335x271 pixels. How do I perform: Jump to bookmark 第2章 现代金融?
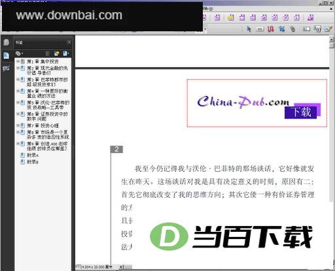tap(47, 71)
